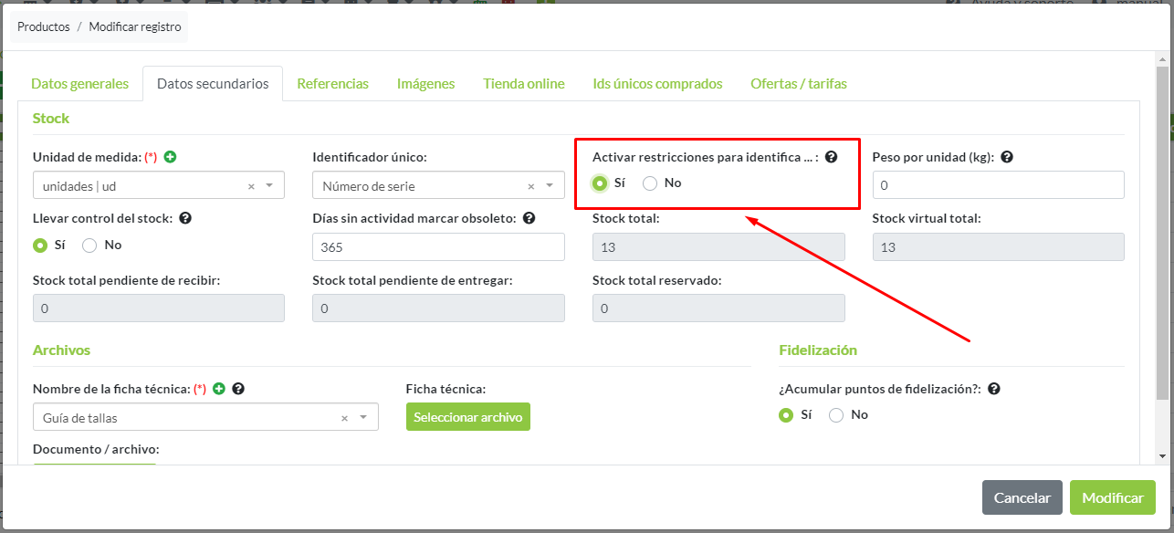Click the green plus next to Unidad de medida
This screenshot has height=533, width=1174.
170,157
